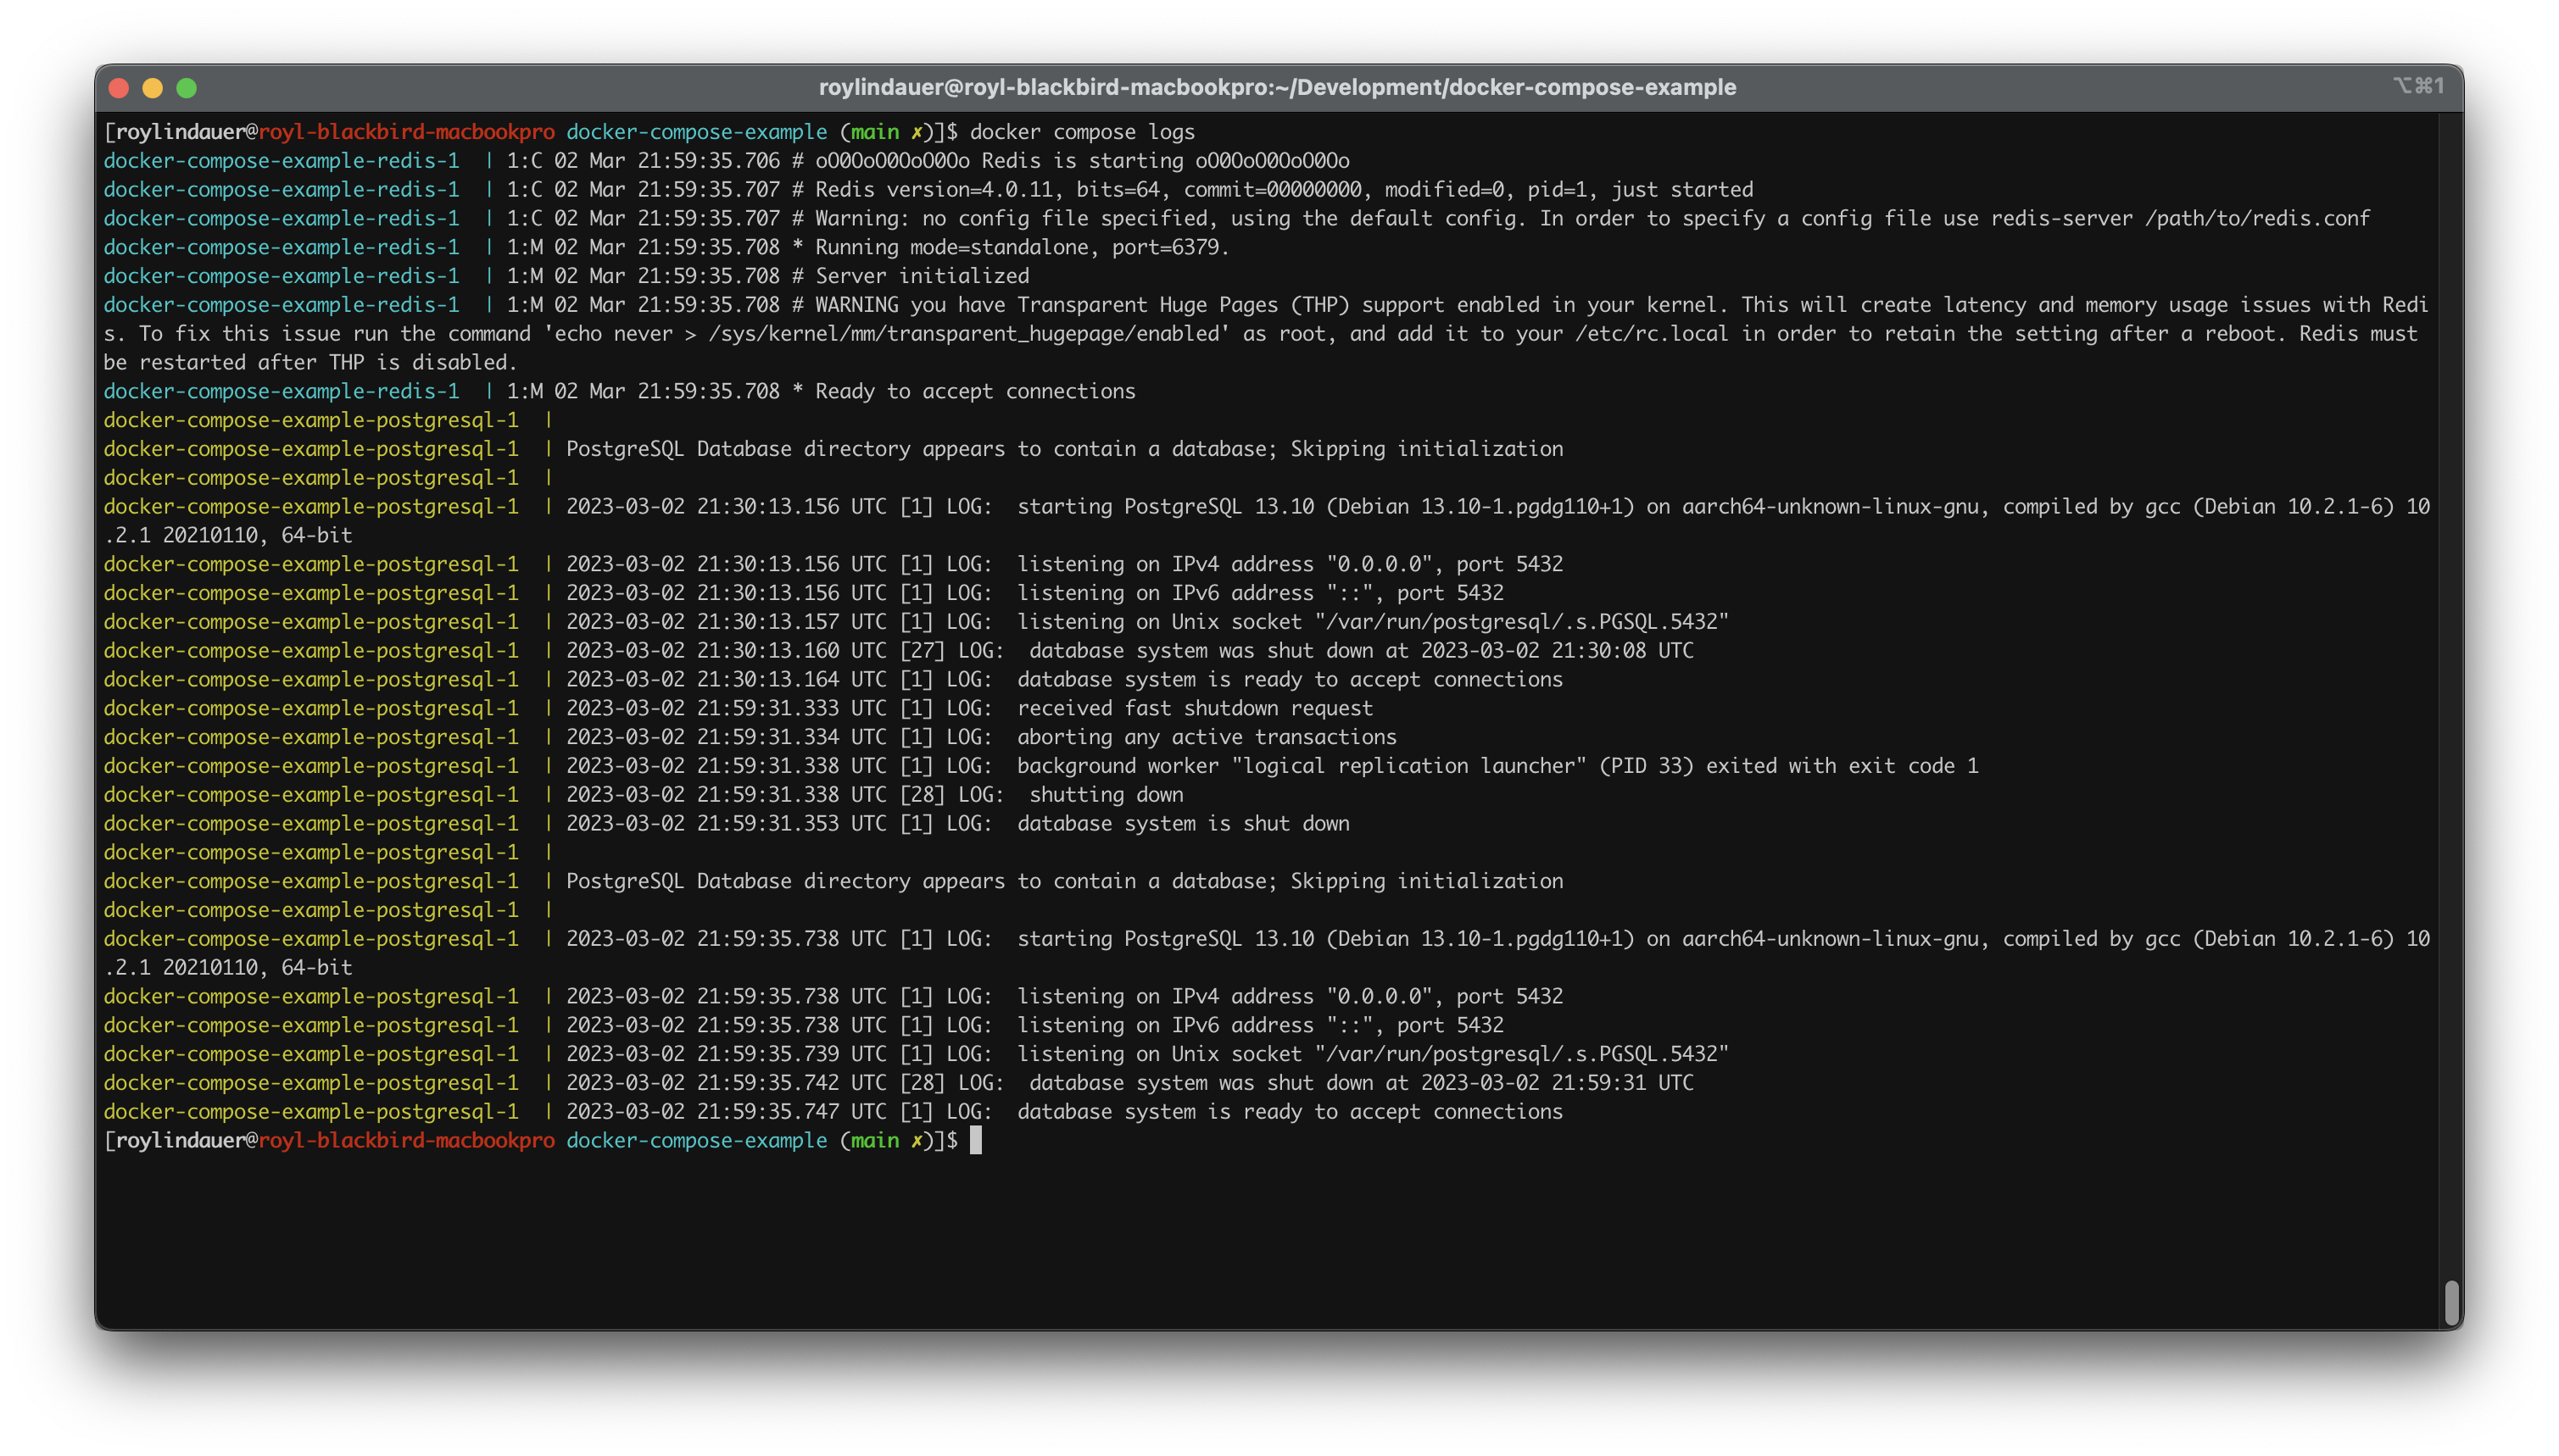Screen dimensions: 2559x1456
Task: Click 'database system is shut down' text
Action: click(x=1184, y=824)
